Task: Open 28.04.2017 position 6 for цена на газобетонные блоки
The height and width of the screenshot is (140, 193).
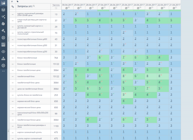Action: pyautogui.click(x=88, y=88)
